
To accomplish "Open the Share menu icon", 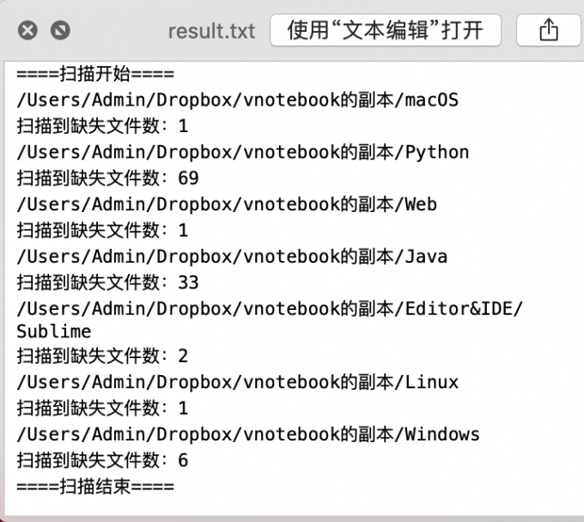I will (x=549, y=30).
